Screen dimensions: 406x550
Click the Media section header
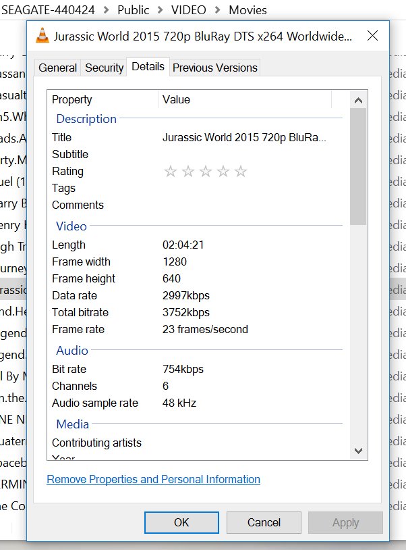click(72, 424)
